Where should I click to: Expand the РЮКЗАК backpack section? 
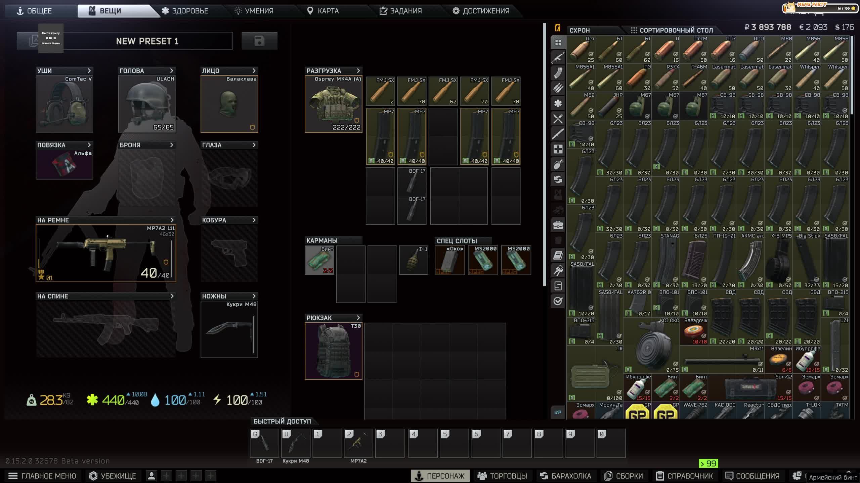[359, 318]
